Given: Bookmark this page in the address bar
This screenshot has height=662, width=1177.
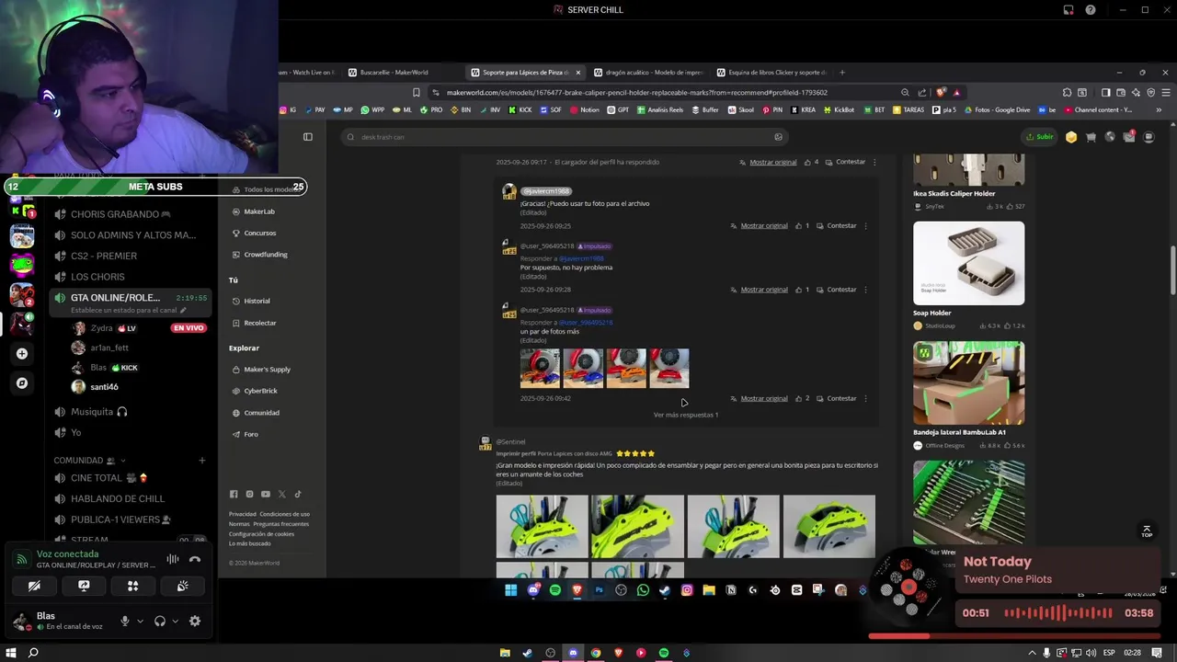Looking at the screenshot, I should 417,92.
